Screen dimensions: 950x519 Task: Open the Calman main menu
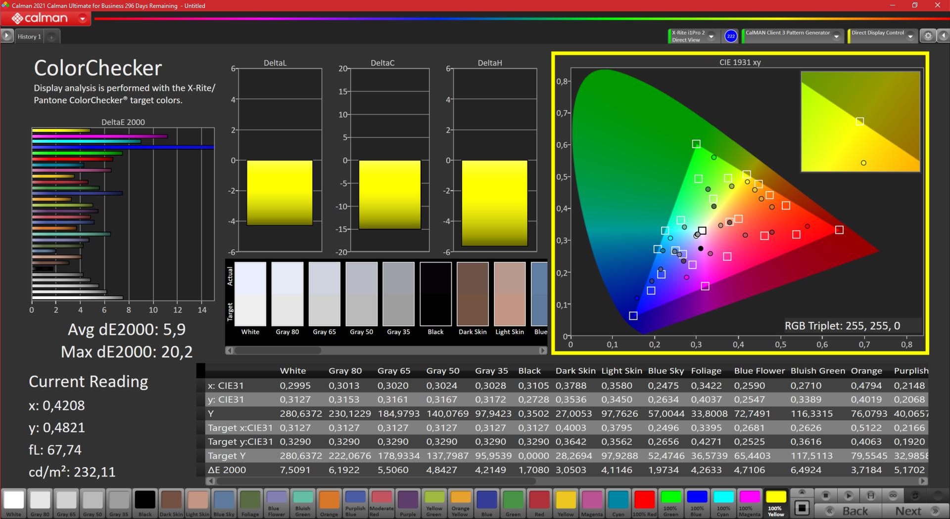(x=83, y=19)
